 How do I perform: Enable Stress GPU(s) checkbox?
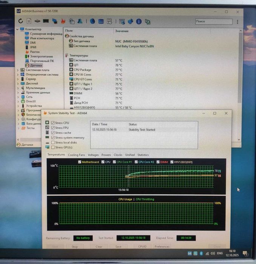pos(53,147)
